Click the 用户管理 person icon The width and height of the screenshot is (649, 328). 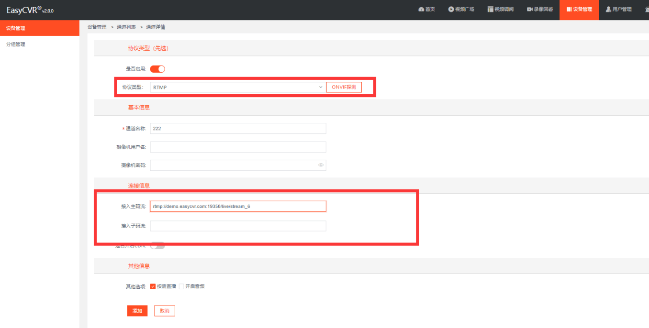tap(608, 10)
